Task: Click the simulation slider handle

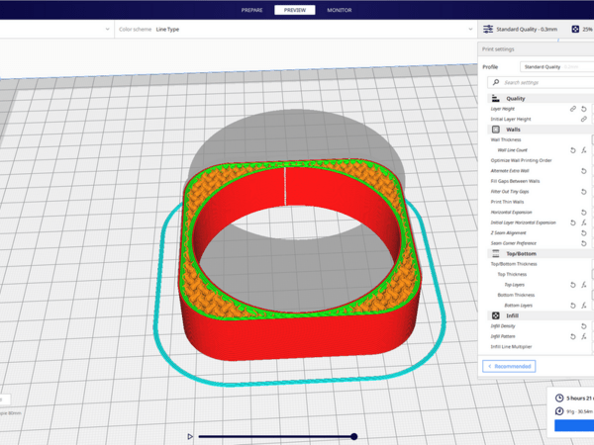Action: click(353, 436)
